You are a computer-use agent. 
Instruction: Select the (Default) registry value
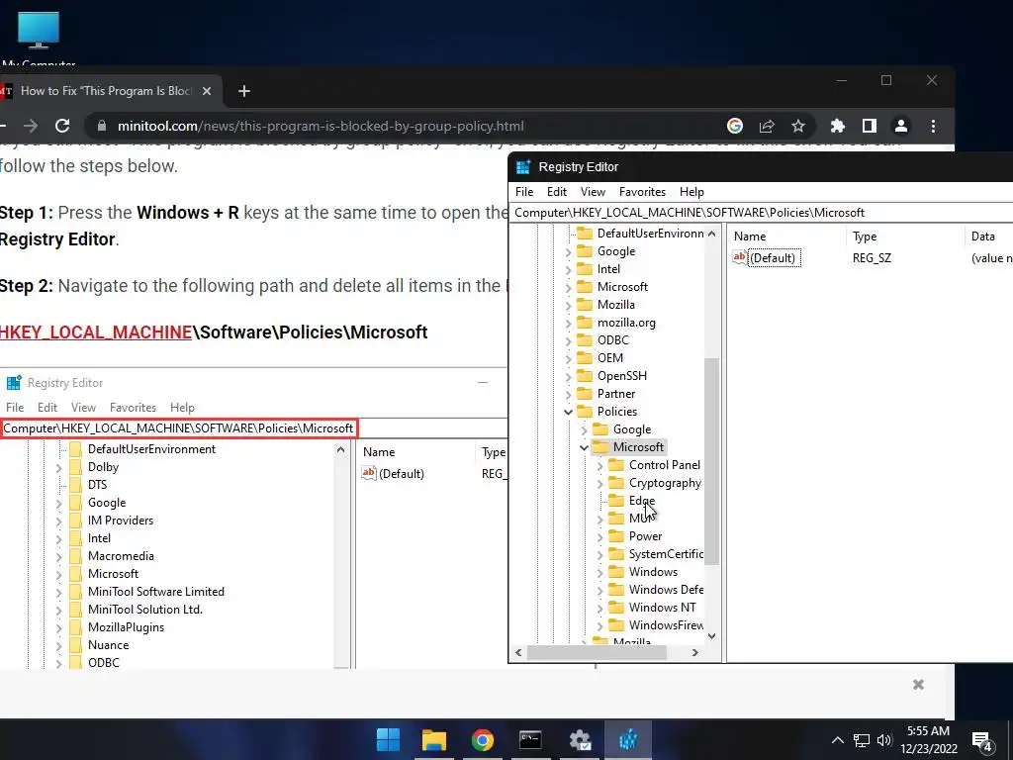point(767,258)
